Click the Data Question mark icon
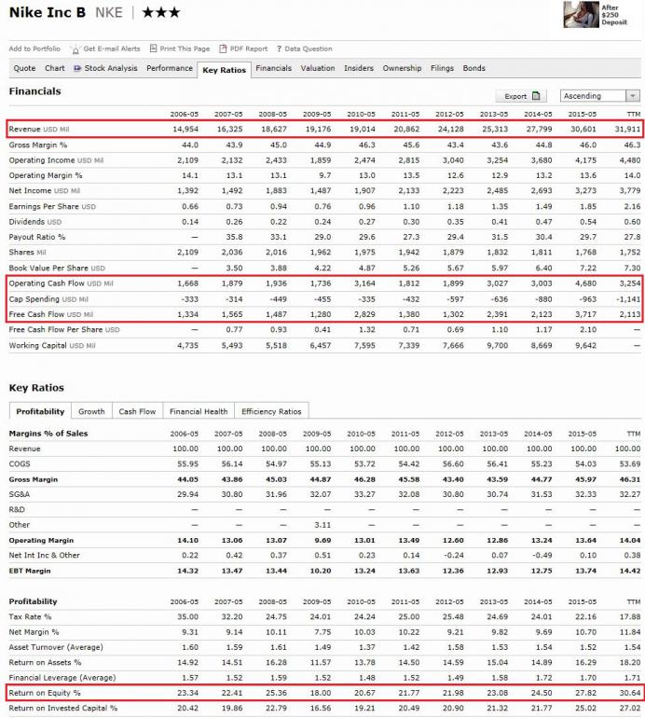Screen dimensions: 645x718 pos(279,49)
